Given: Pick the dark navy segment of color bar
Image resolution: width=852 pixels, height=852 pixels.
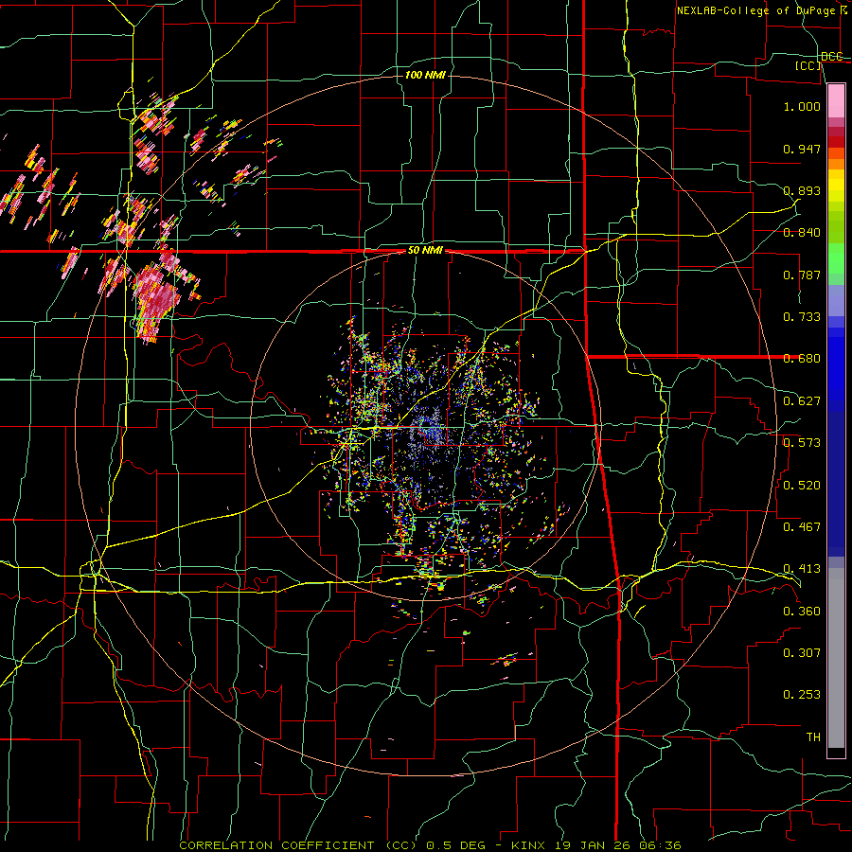Looking at the screenshot, I should coord(836,484).
